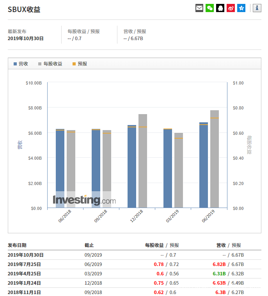
Task: Click the 12/2018 x-axis label on chart
Action: coord(137,216)
